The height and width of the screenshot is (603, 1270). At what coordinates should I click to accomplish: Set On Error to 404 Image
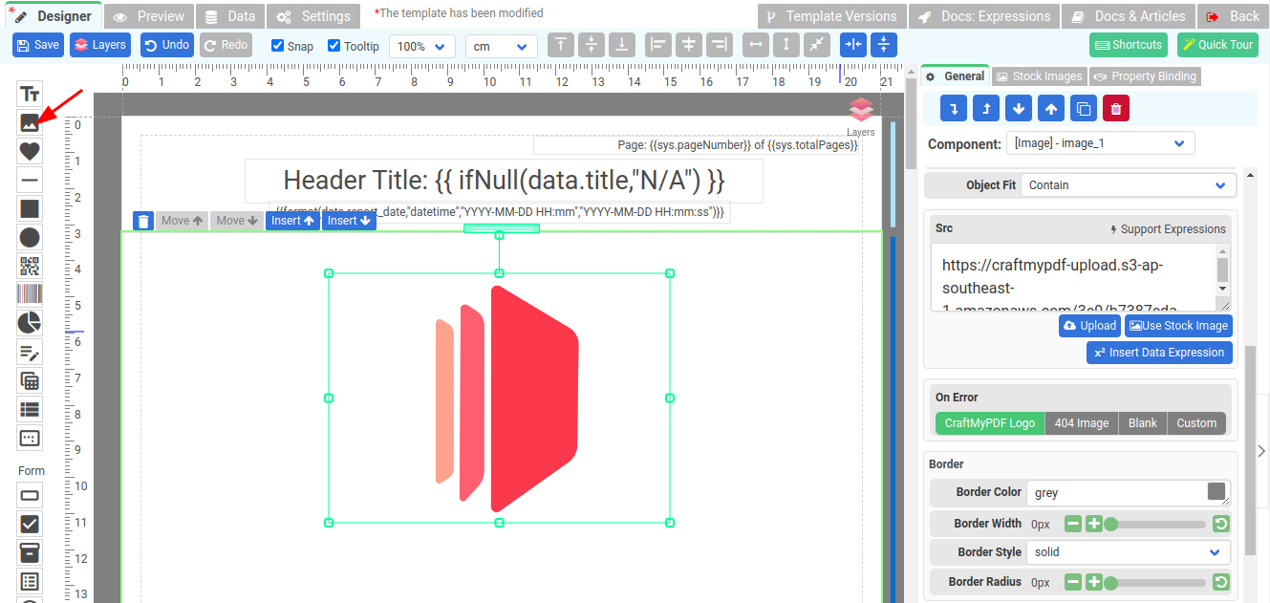(x=1081, y=423)
